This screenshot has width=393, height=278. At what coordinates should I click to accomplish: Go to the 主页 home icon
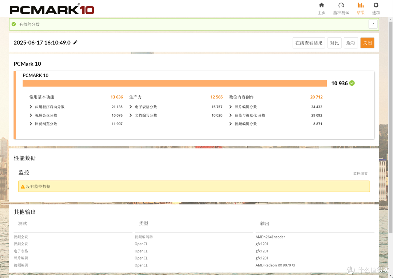point(321,5)
